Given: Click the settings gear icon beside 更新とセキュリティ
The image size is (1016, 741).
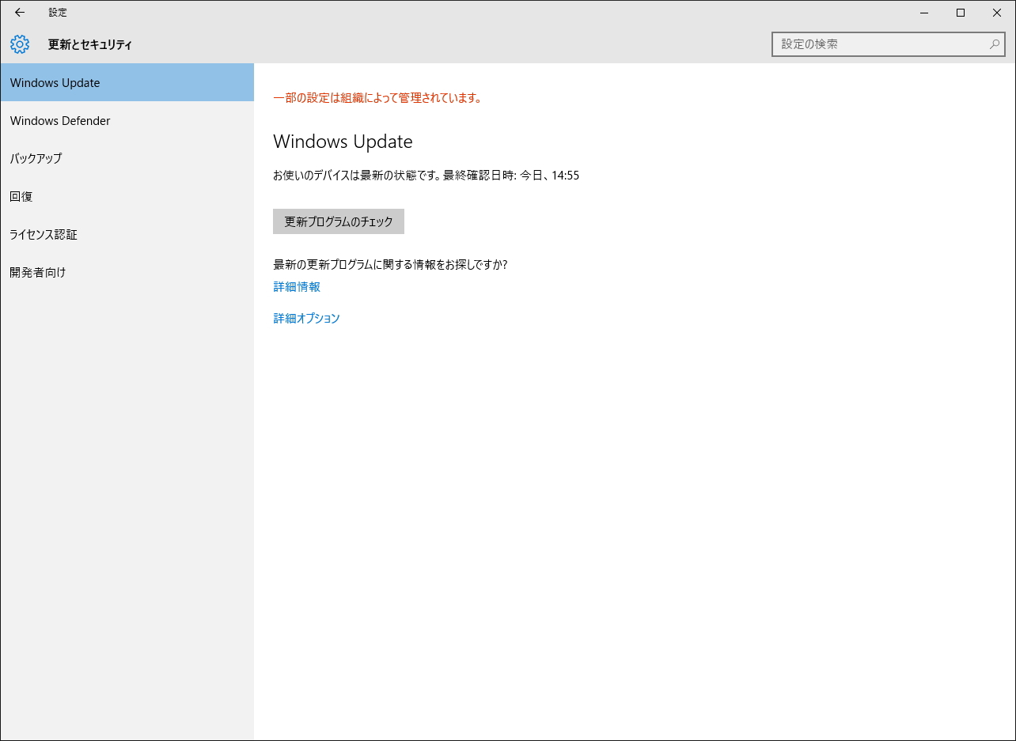Looking at the screenshot, I should point(20,44).
